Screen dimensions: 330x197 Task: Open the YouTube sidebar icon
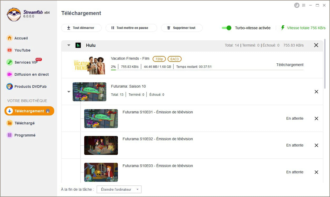(9, 50)
